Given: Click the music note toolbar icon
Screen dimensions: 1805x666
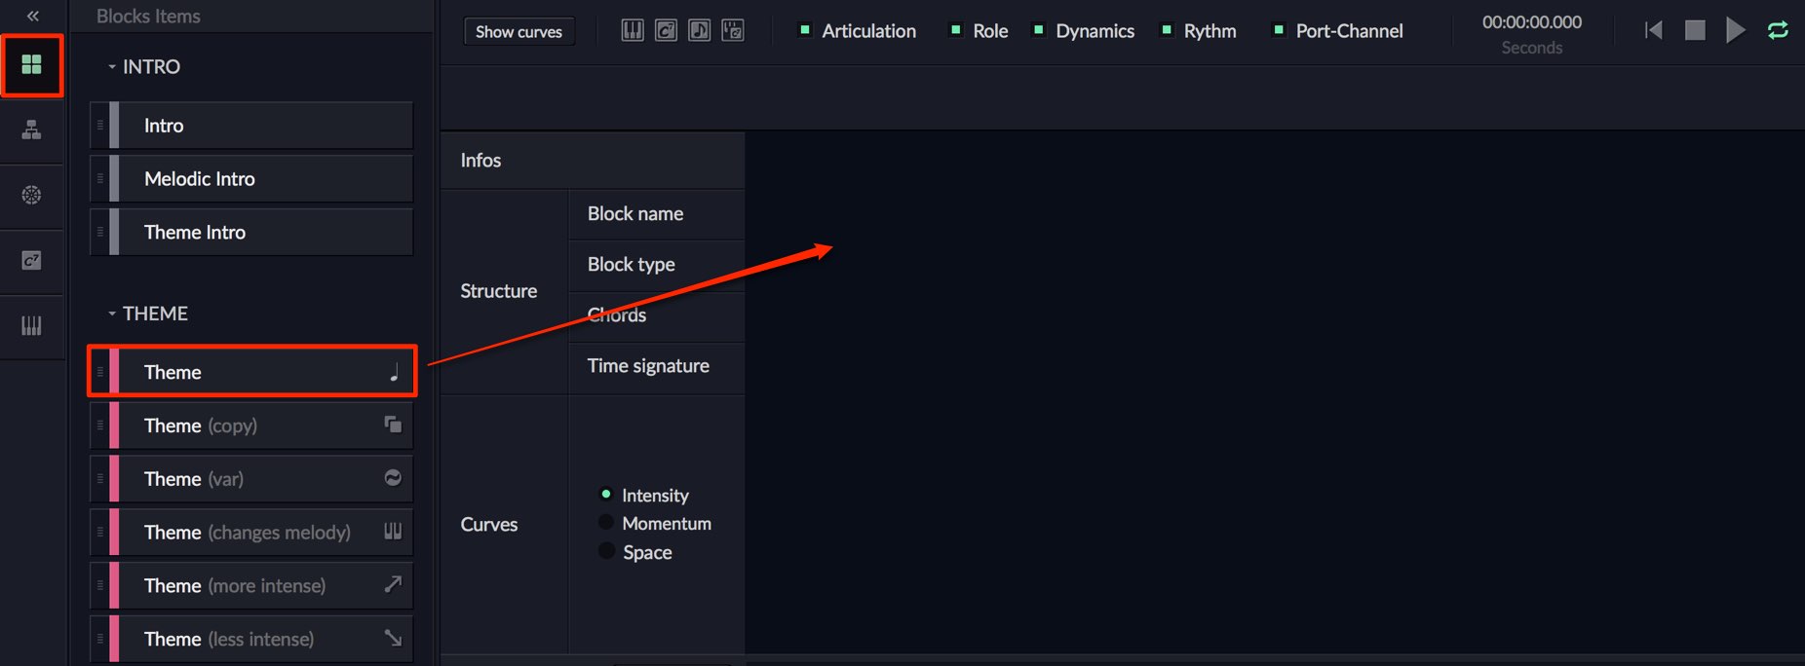Looking at the screenshot, I should point(699,30).
